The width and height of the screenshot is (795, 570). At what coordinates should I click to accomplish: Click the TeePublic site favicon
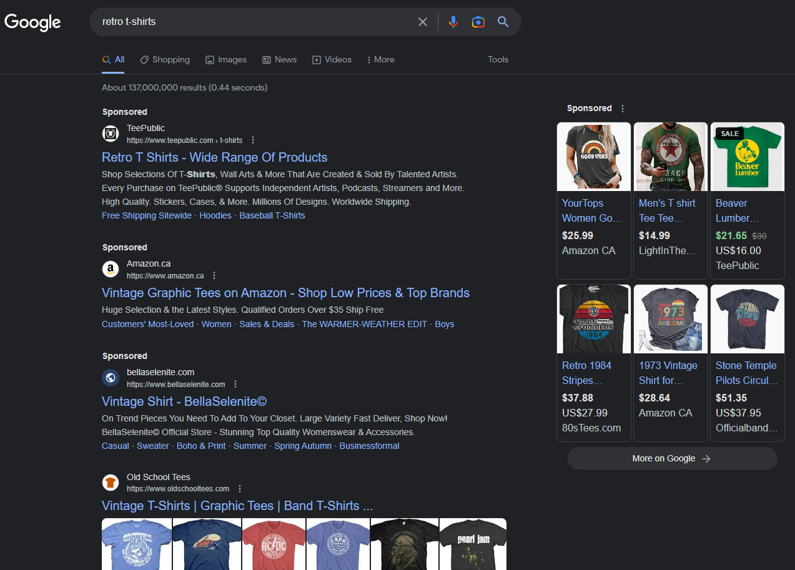click(x=110, y=133)
